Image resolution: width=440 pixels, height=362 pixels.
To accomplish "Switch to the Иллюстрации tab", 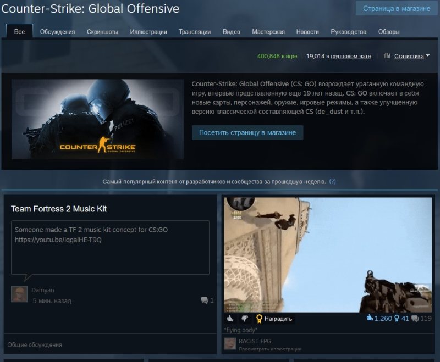I will pyautogui.click(x=148, y=32).
